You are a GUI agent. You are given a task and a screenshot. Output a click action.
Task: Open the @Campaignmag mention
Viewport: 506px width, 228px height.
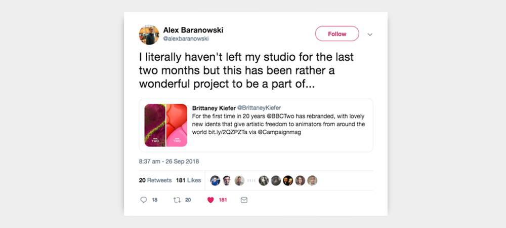pos(279,132)
